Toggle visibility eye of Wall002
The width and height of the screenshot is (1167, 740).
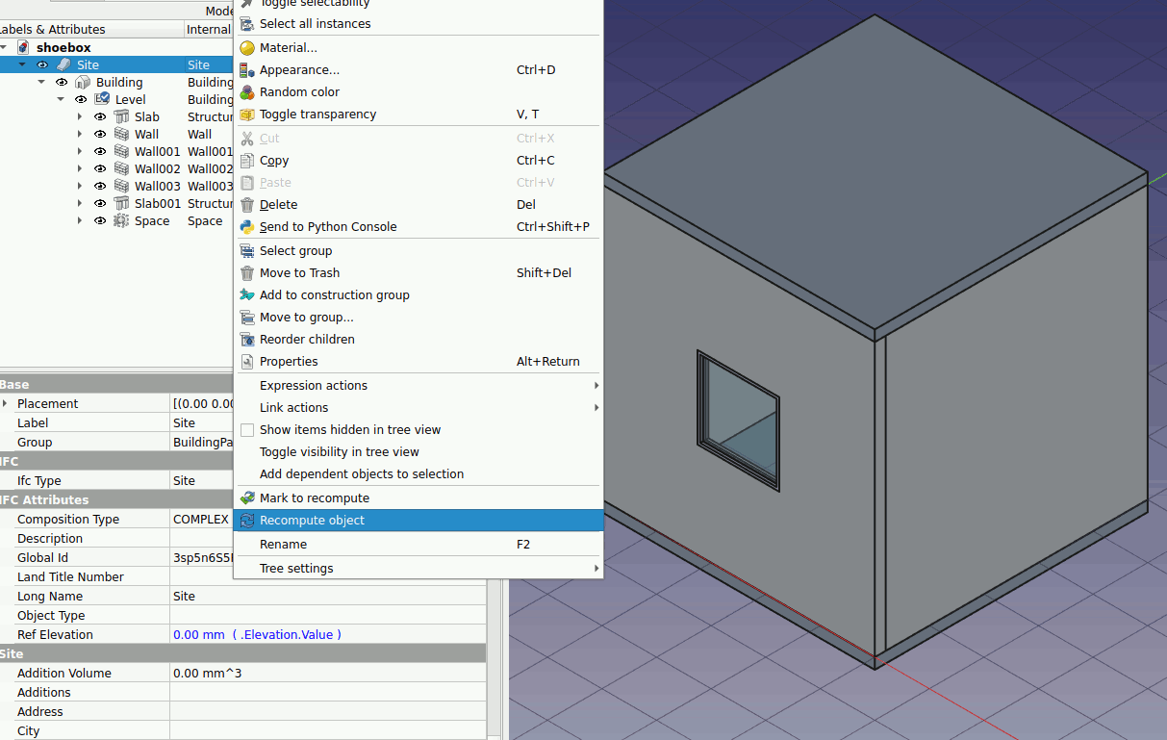coord(100,169)
